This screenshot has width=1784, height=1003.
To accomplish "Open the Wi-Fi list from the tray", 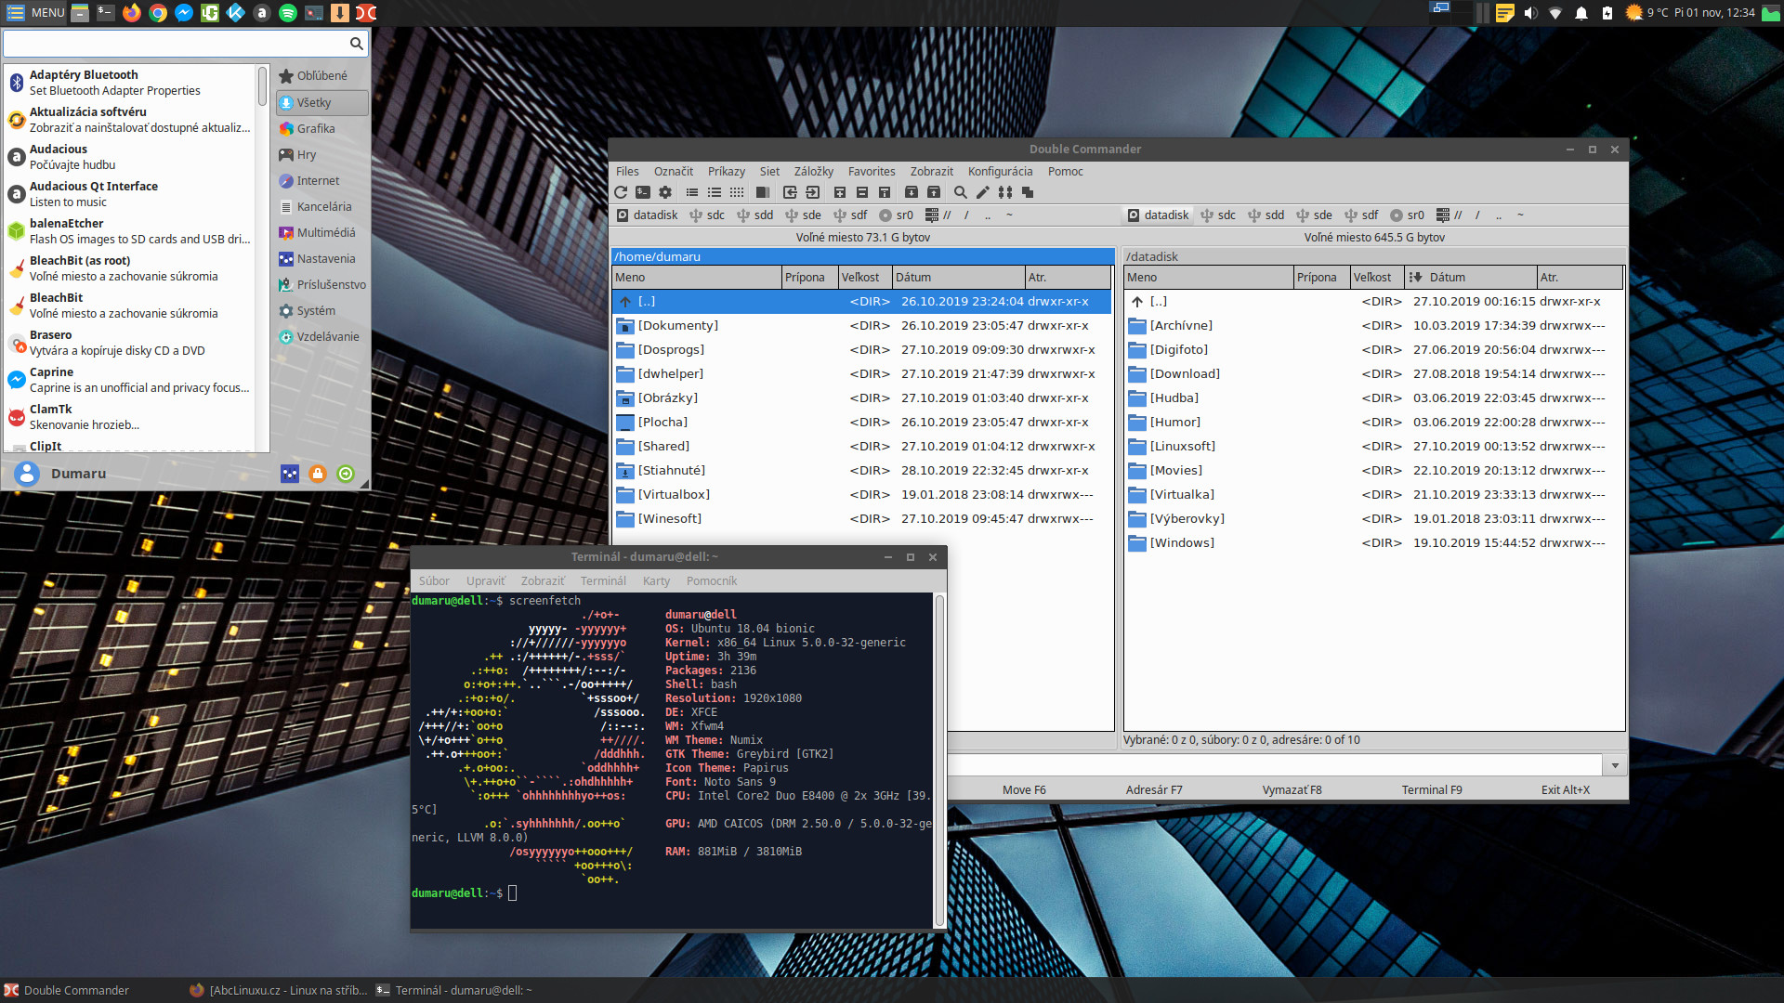I will [x=1554, y=13].
